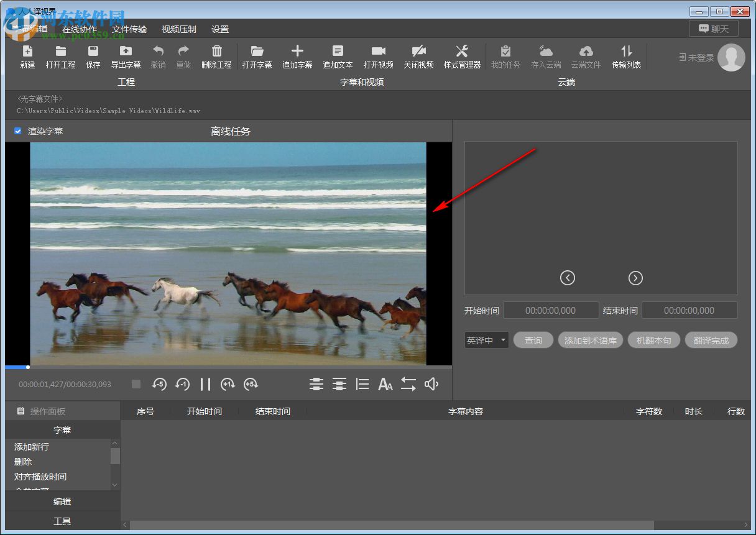
Task: Open the 设置 menu
Action: tap(220, 29)
